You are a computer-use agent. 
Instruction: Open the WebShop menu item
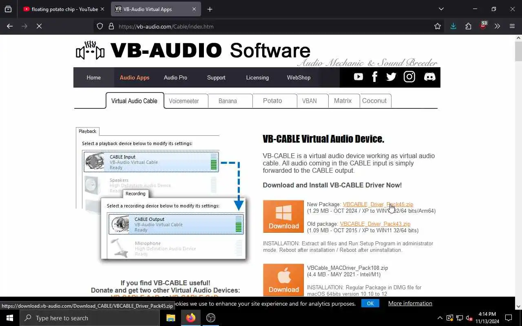(299, 77)
